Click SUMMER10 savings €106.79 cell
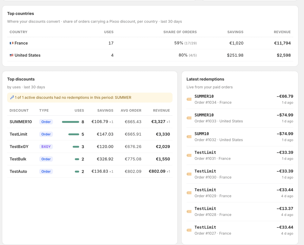The height and width of the screenshot is (245, 304). pos(102,122)
